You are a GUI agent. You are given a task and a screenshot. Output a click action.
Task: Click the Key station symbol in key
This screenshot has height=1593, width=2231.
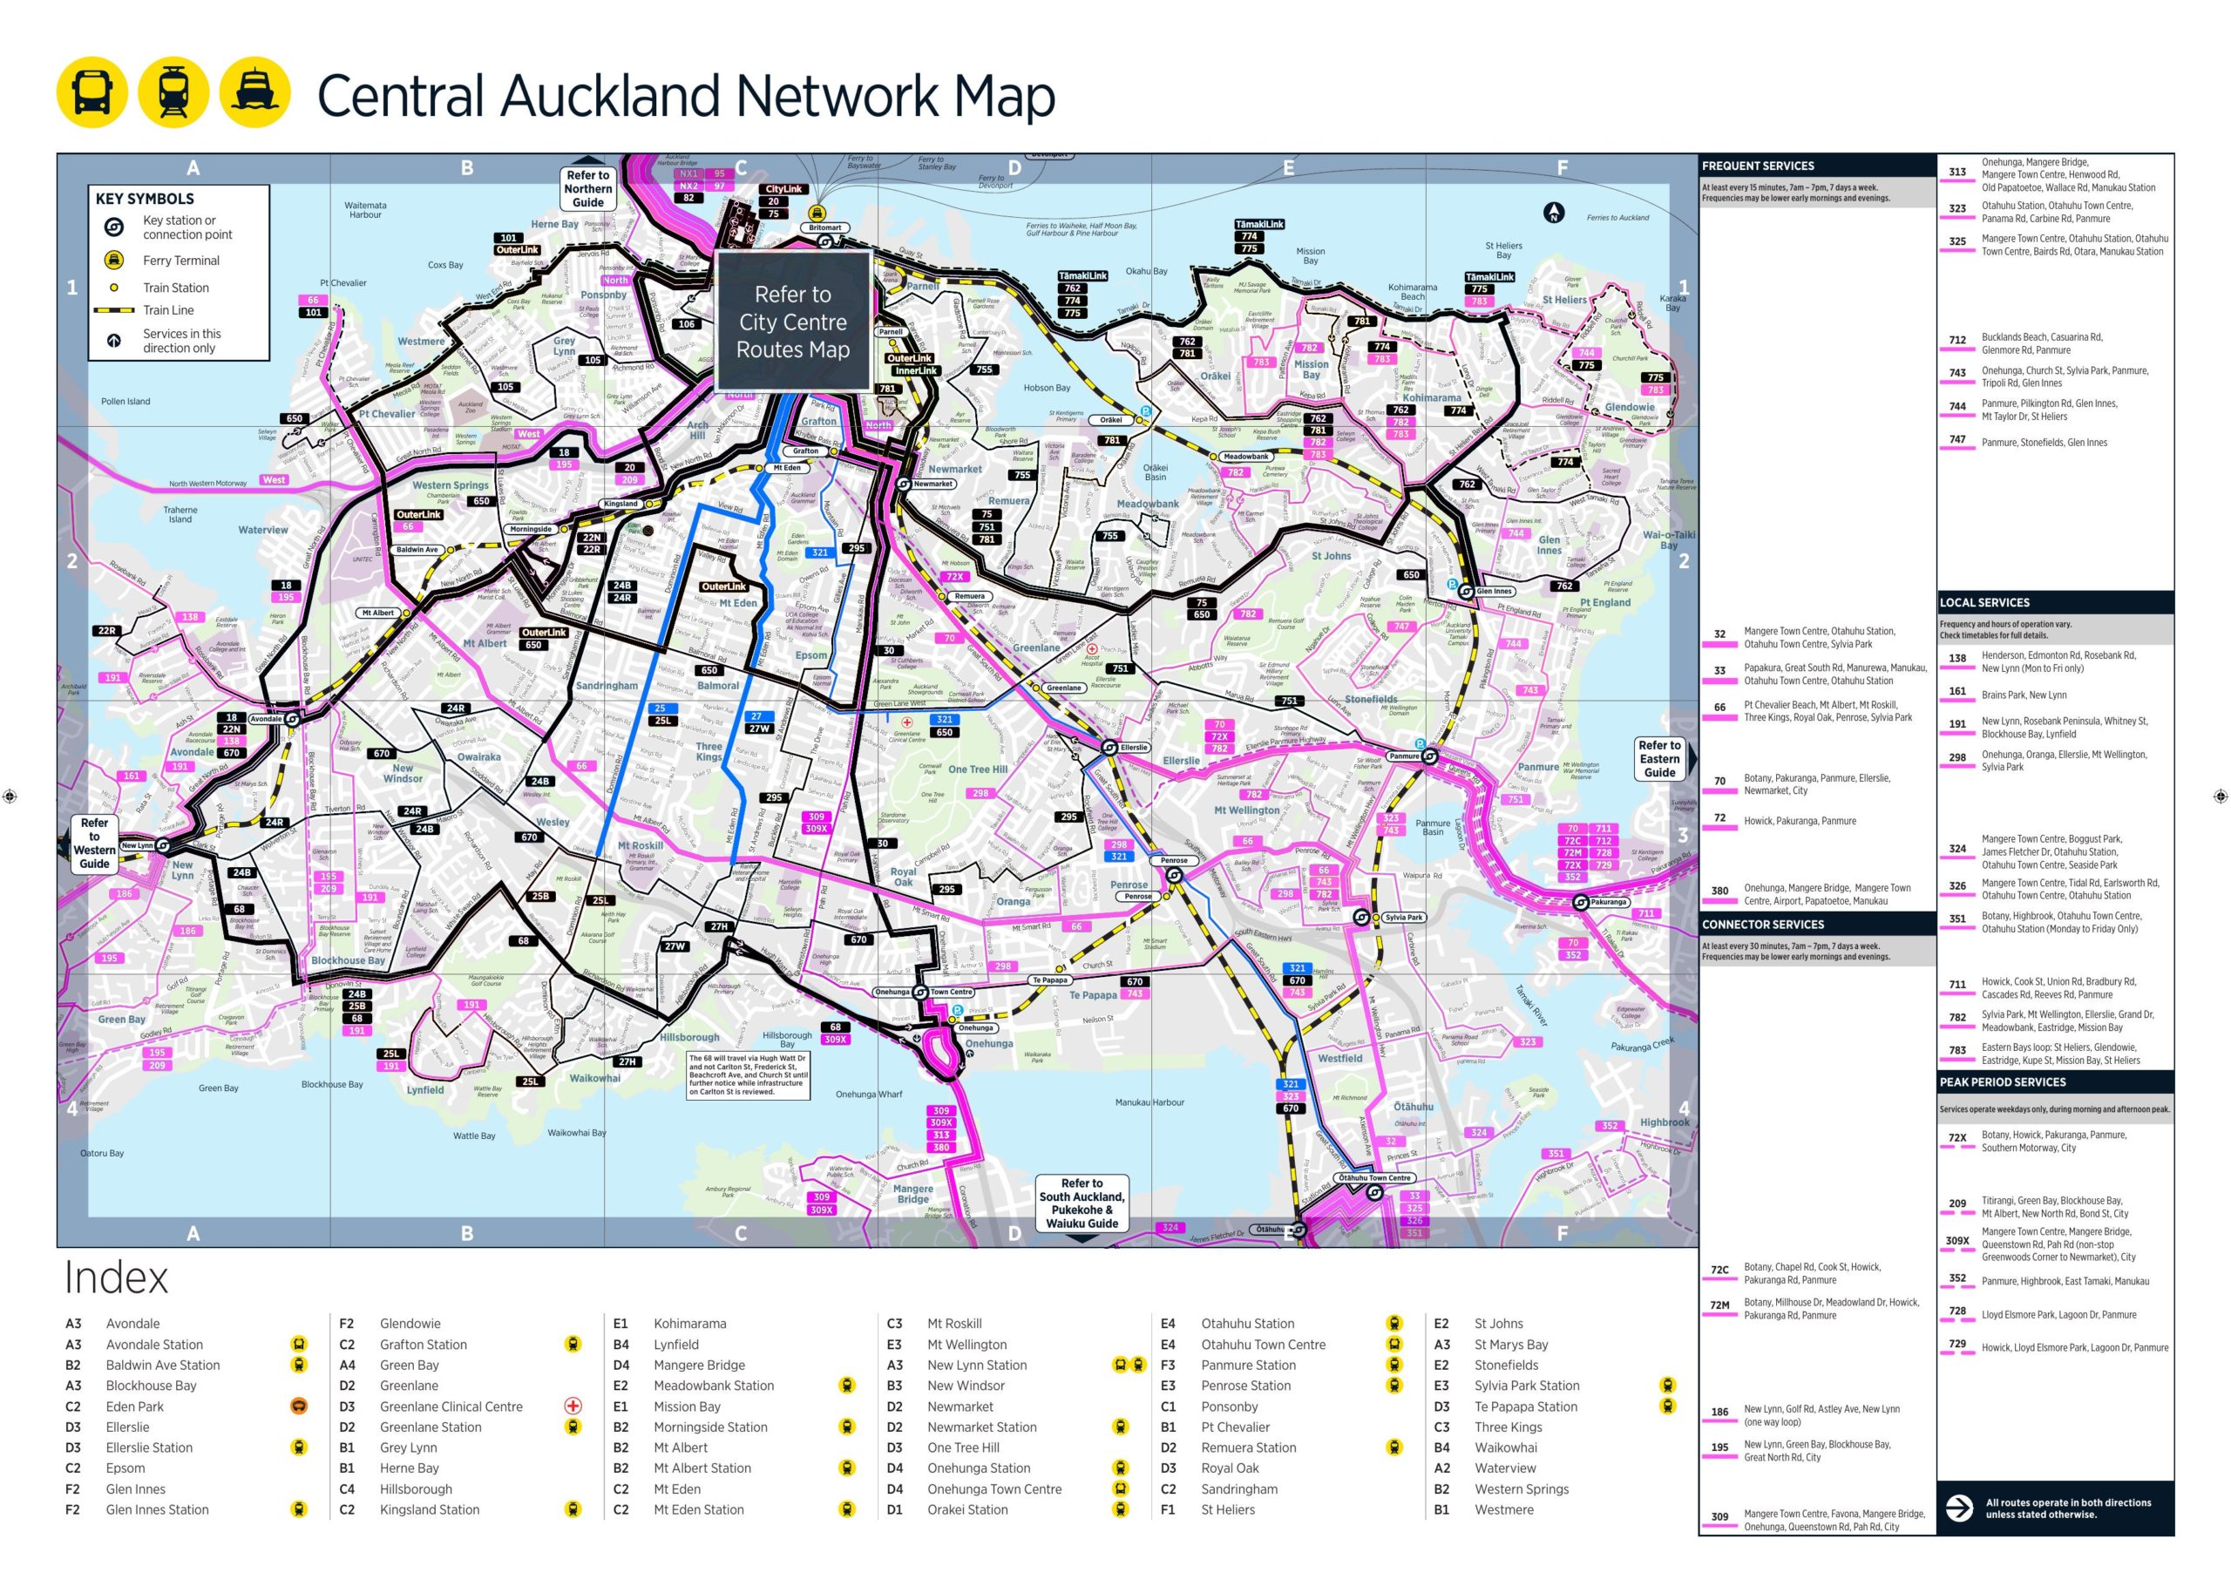pyautogui.click(x=114, y=227)
